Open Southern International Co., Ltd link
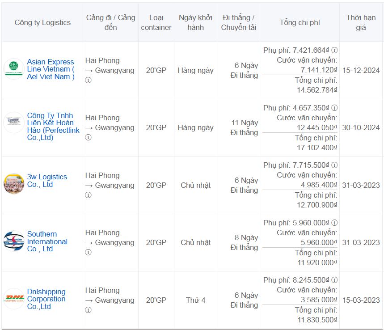384x330 pixels. (x=47, y=241)
